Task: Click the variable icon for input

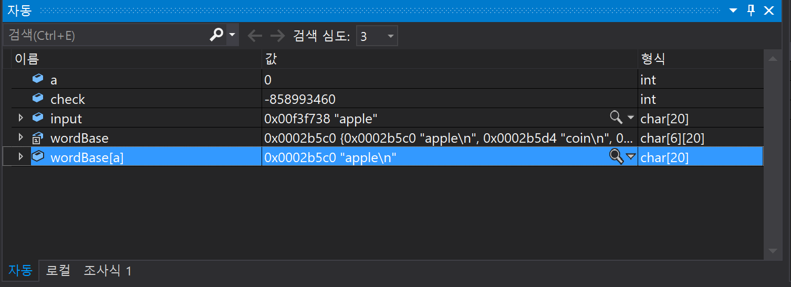Action: click(38, 118)
